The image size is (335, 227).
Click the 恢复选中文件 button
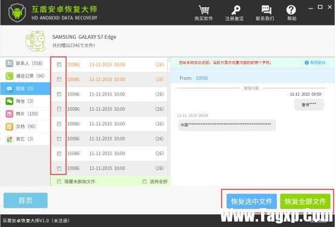pyautogui.click(x=251, y=201)
